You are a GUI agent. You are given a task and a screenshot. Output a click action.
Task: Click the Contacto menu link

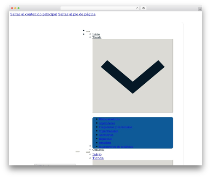coord(98,150)
